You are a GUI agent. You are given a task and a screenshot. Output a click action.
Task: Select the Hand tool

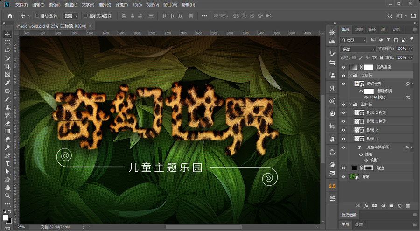[7, 188]
